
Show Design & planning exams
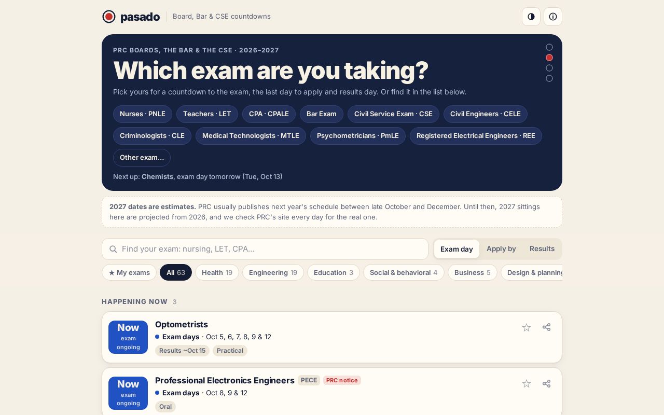(x=532, y=272)
